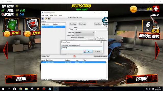The width and height of the screenshot is (163, 91).
Task: Open the game hamburger menu icon
Action: pyautogui.click(x=3, y=2)
